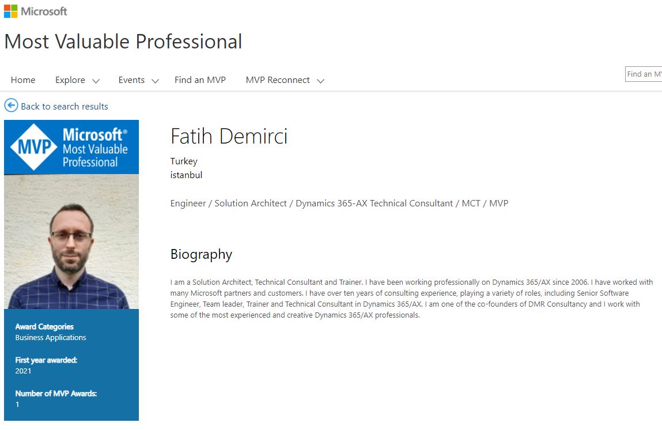This screenshot has height=430, width=662.
Task: Click the Business Applications award category
Action: (x=51, y=338)
